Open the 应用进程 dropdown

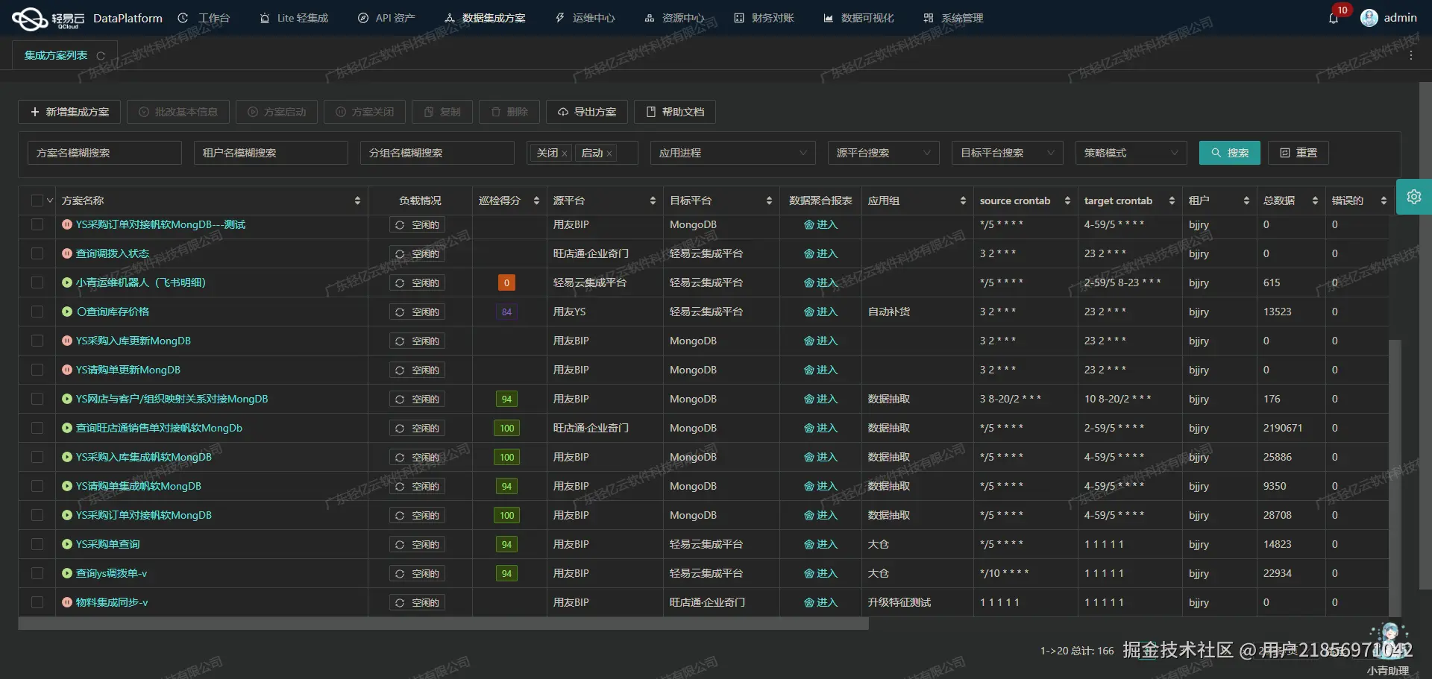coord(732,153)
